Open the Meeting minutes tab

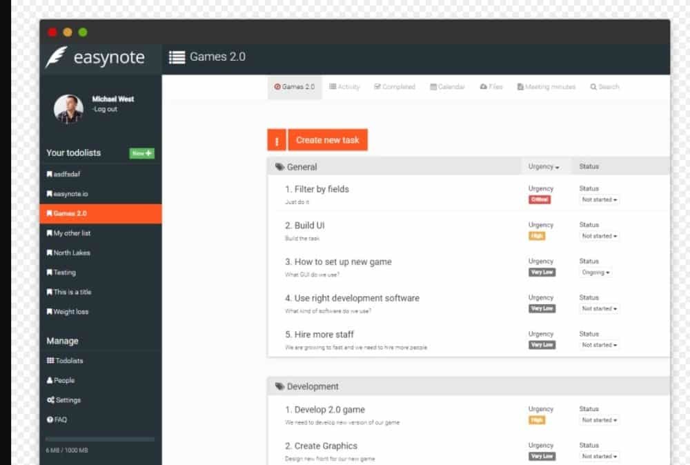pos(549,87)
